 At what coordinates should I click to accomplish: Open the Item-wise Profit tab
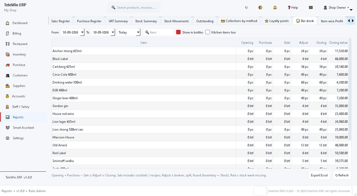pyautogui.click(x=332, y=21)
